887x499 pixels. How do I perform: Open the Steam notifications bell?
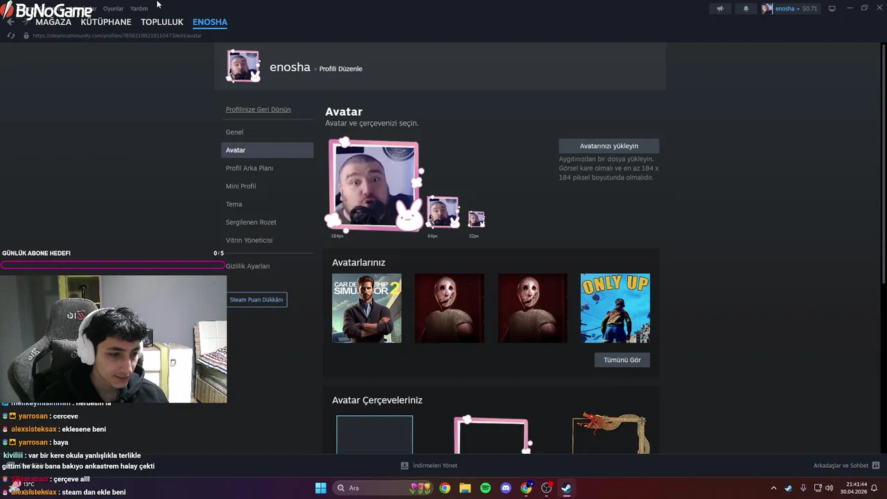tap(746, 8)
